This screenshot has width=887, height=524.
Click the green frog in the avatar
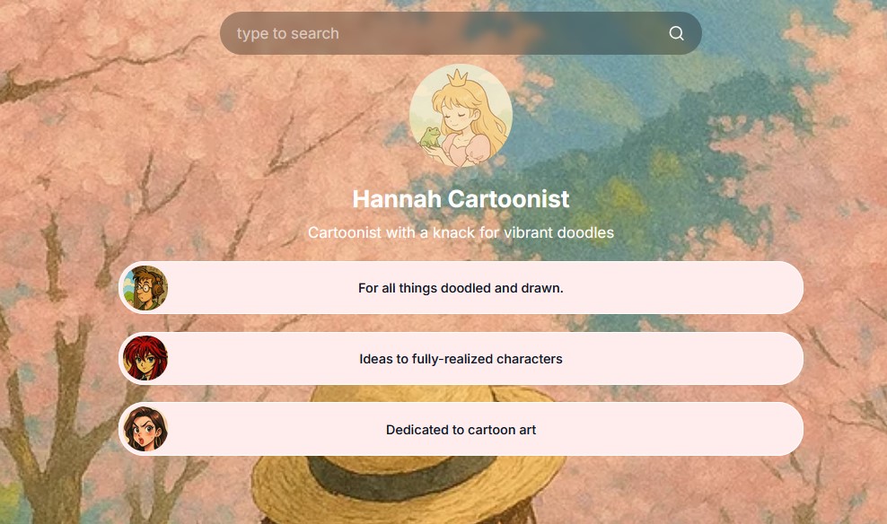[x=431, y=136]
